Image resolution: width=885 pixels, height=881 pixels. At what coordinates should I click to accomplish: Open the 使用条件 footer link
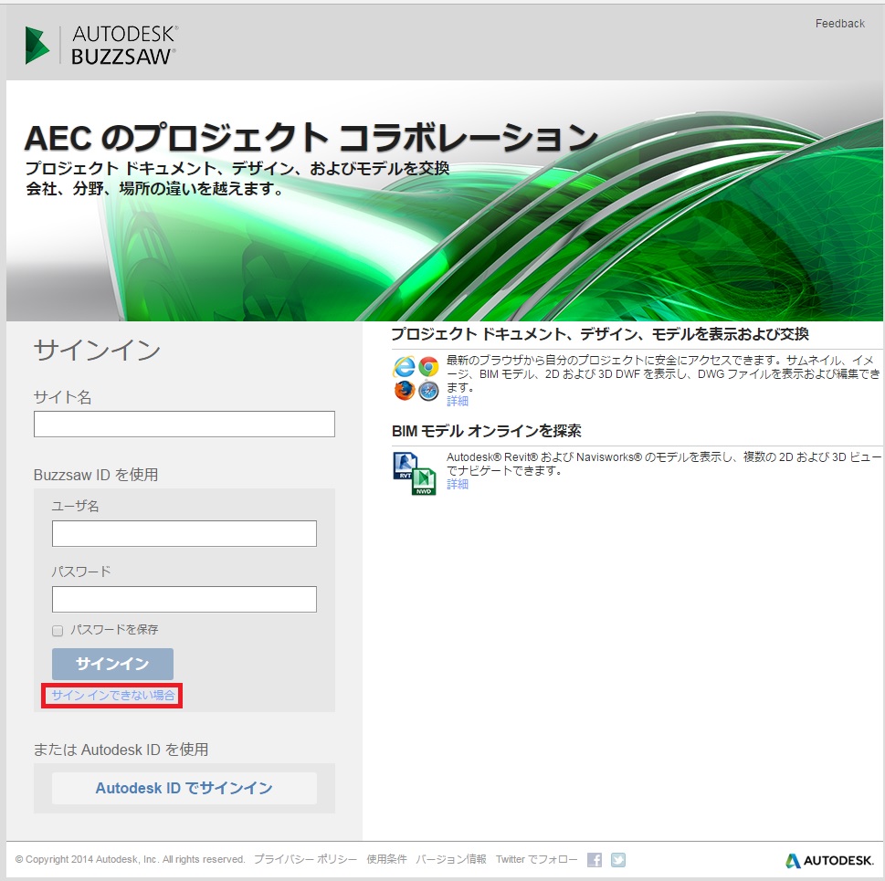click(386, 859)
